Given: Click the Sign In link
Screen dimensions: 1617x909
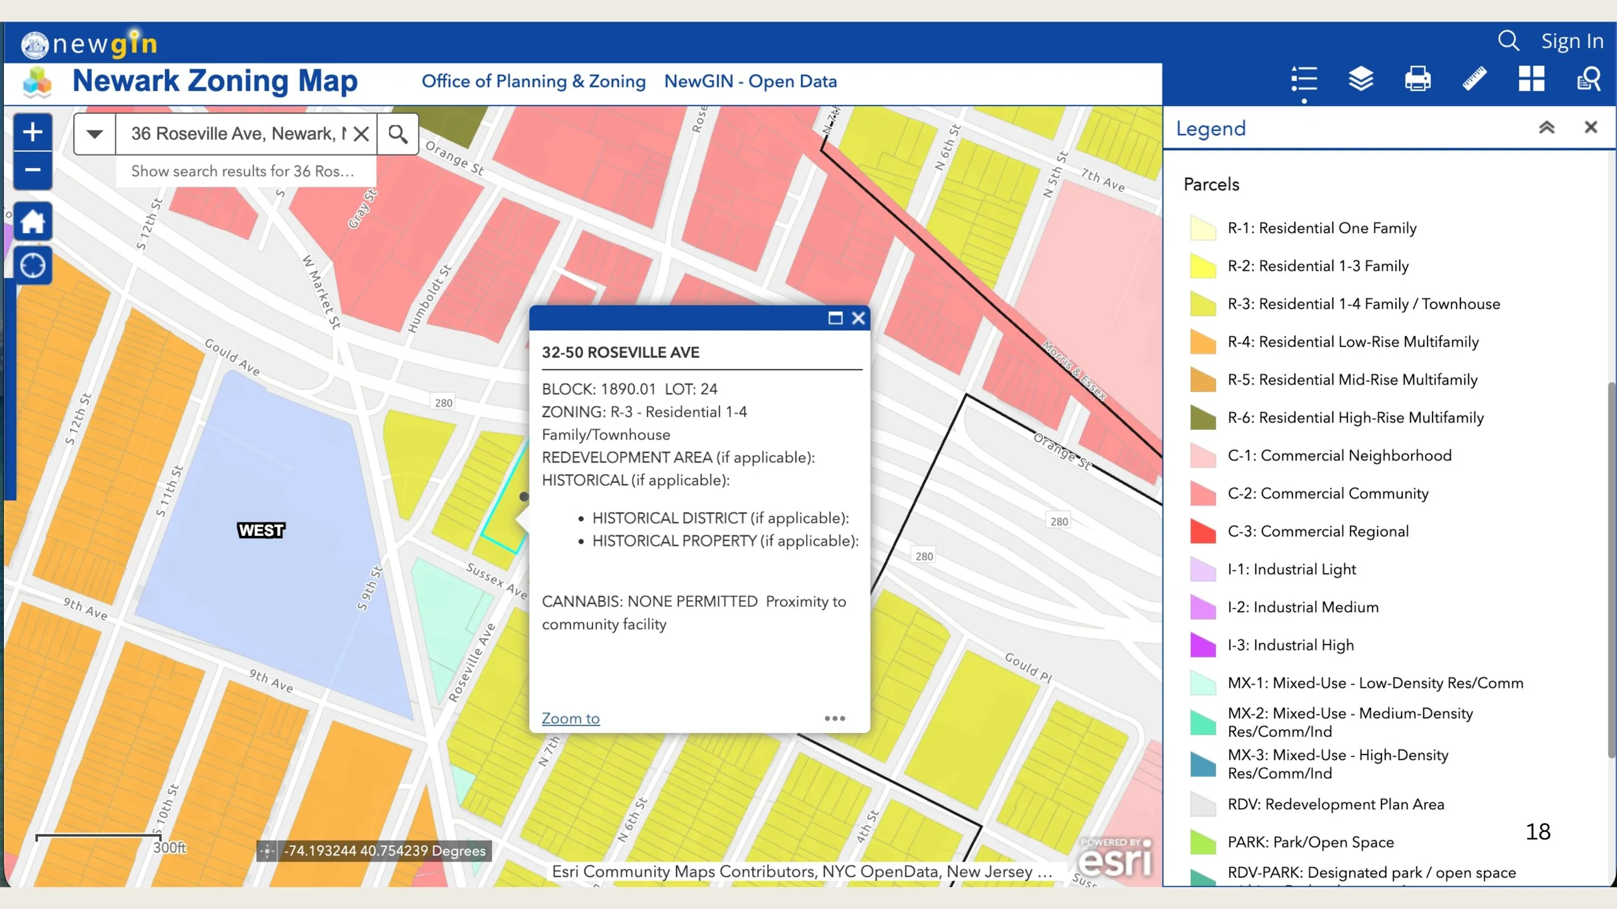Looking at the screenshot, I should [x=1572, y=41].
